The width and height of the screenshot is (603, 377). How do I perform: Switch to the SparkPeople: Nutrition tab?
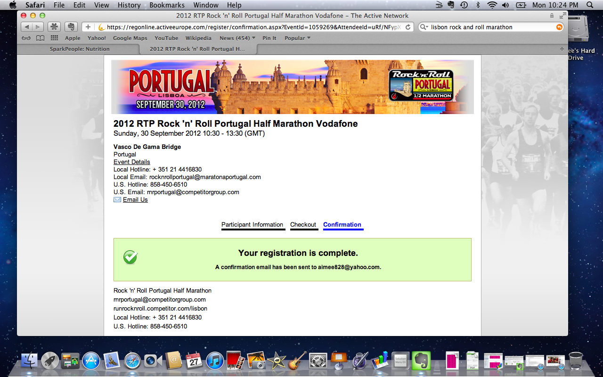pyautogui.click(x=80, y=49)
